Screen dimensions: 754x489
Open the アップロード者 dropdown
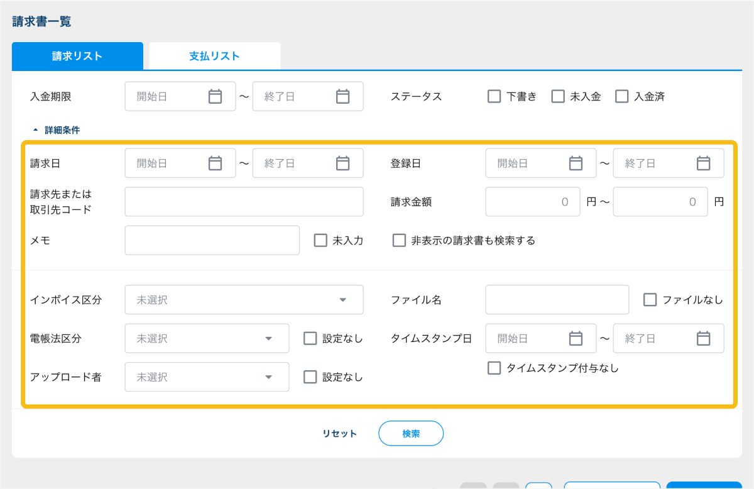(x=207, y=377)
